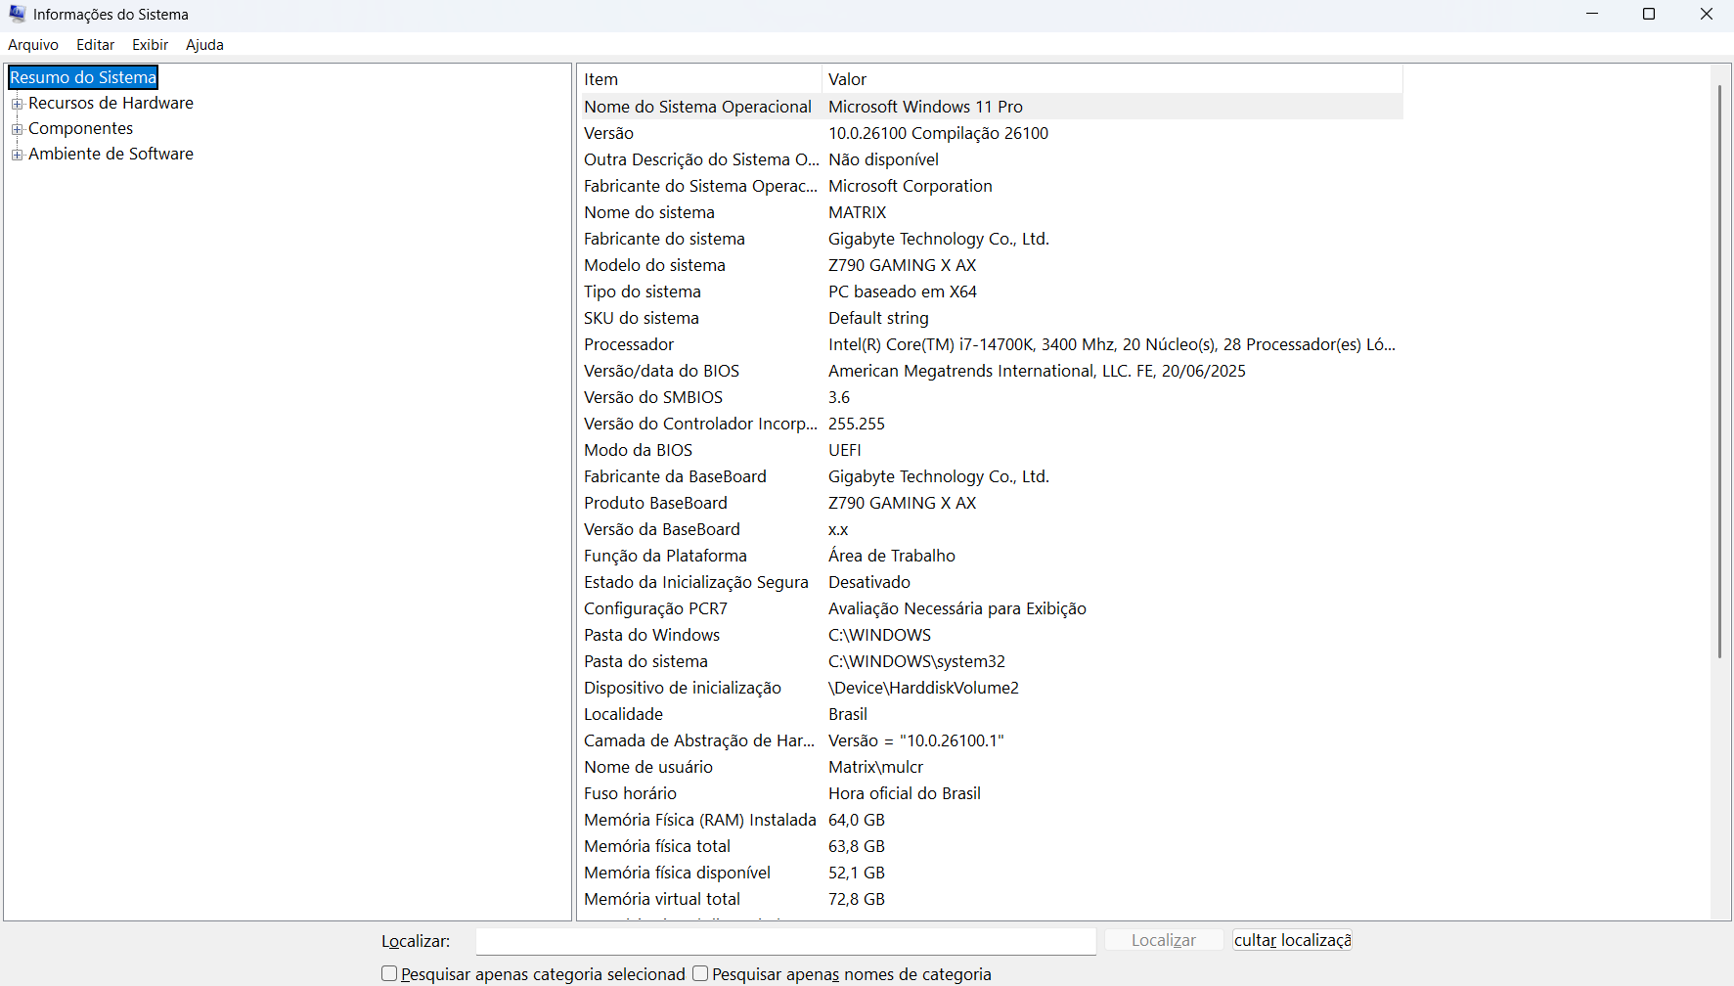Click the details pane vertical scrollbar thumb

tap(1720, 372)
